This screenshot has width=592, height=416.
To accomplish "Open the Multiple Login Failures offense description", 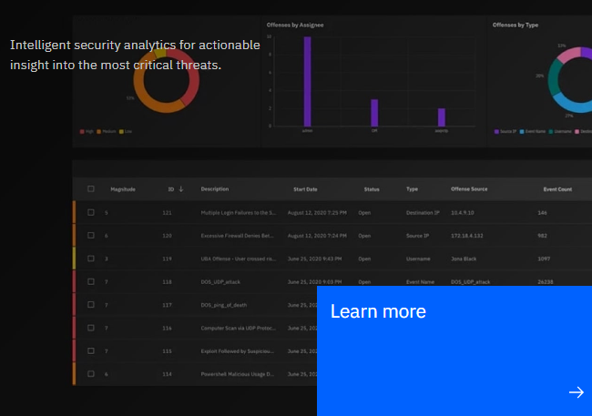I will (239, 212).
